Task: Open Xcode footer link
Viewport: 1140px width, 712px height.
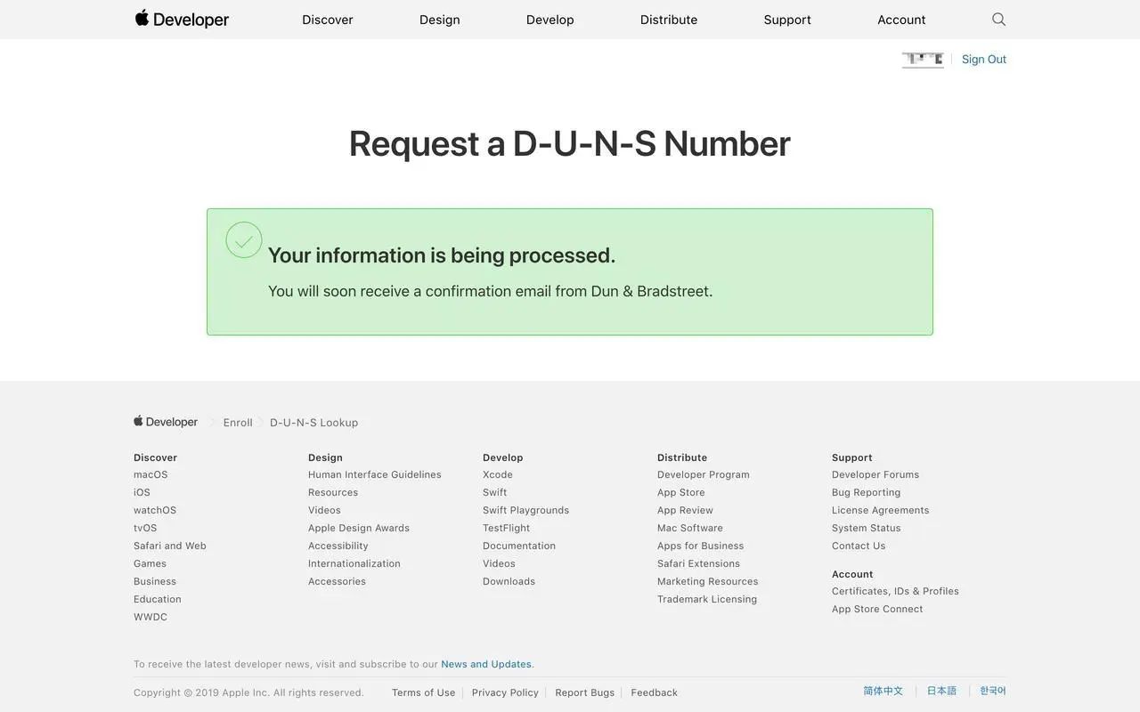Action: [498, 474]
